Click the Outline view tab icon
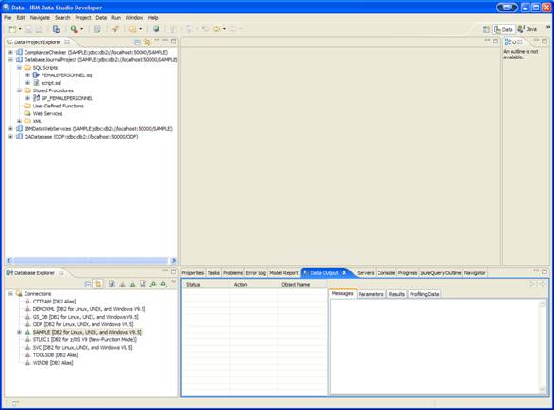 [x=508, y=42]
